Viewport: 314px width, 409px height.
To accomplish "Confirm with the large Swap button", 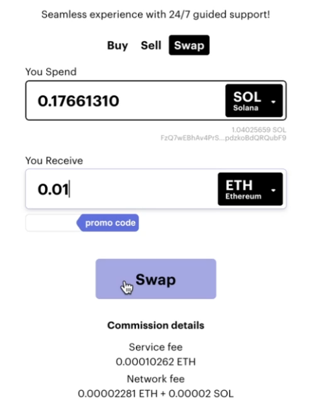I will point(156,279).
